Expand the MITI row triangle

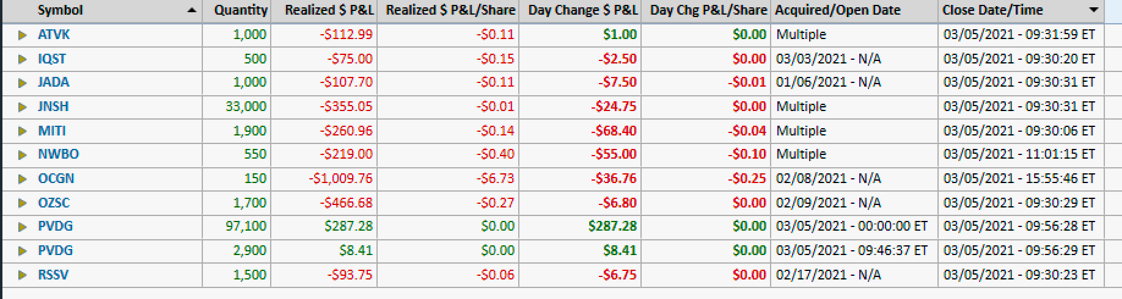coord(23,131)
